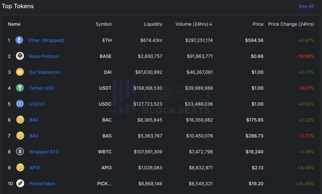This screenshot has width=322, height=194.
Task: Go to the PickleToken details link
Action: click(x=42, y=184)
